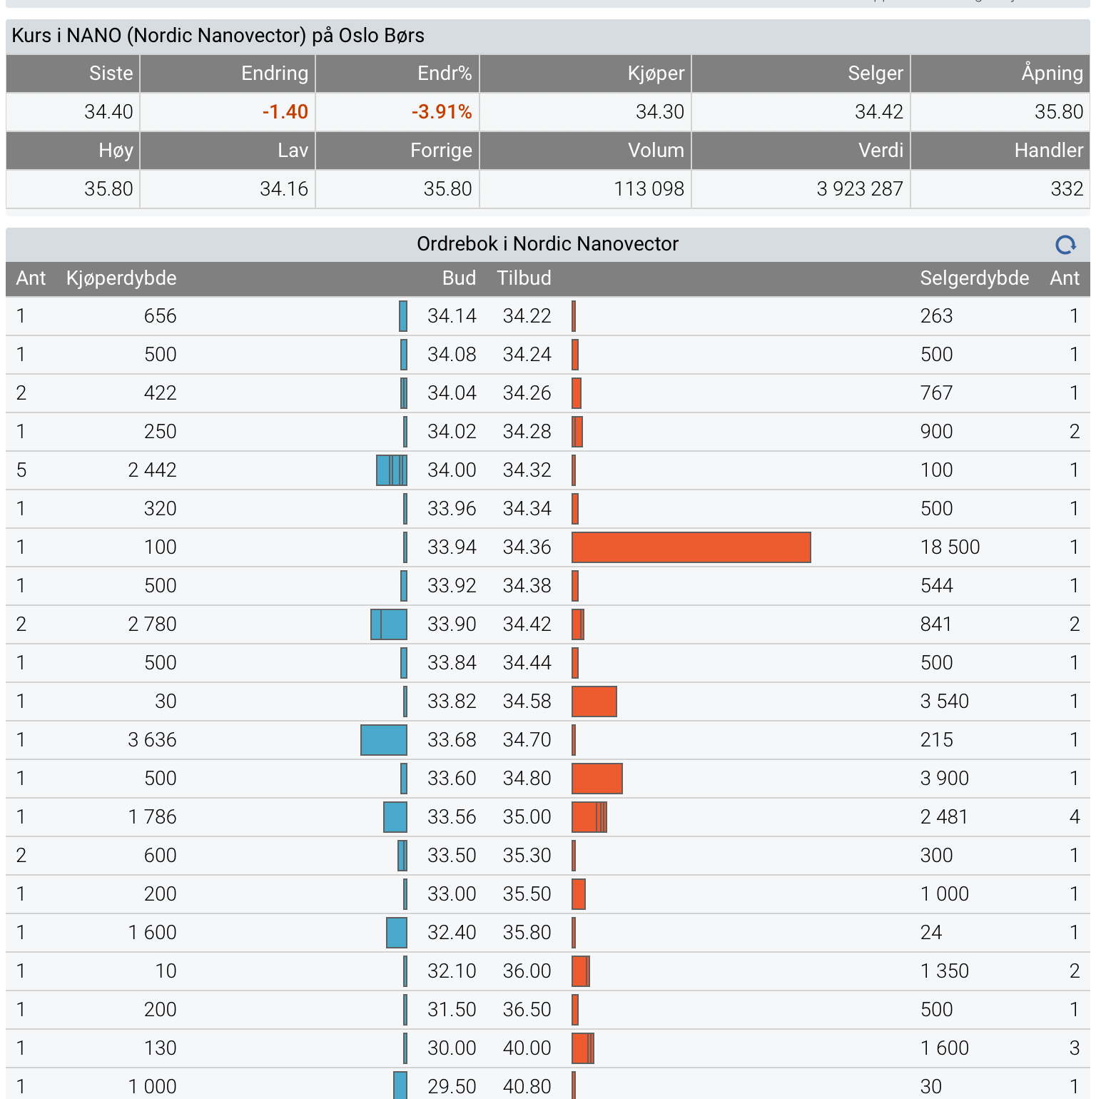Click the last price value 34.40
This screenshot has height=1099, width=1096.
(108, 112)
